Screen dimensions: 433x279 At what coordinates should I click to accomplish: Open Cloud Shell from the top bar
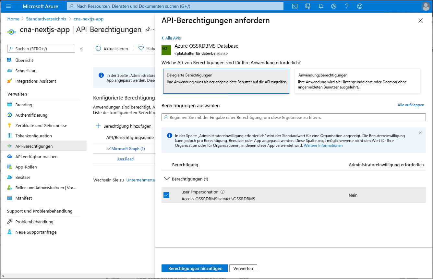click(295, 6)
